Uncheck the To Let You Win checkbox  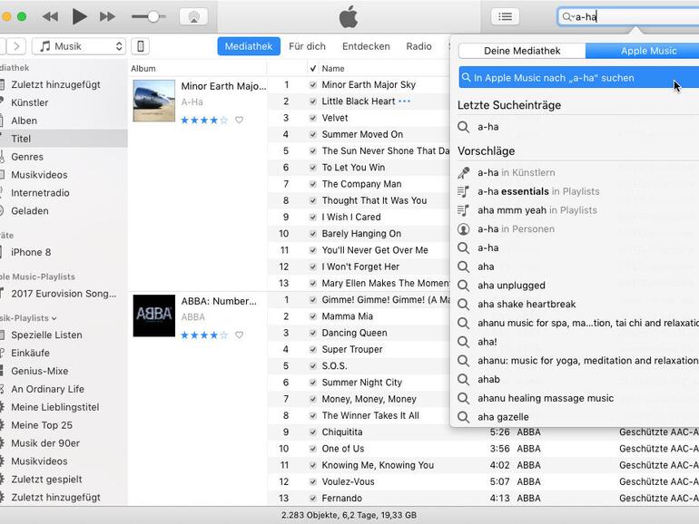click(x=313, y=168)
